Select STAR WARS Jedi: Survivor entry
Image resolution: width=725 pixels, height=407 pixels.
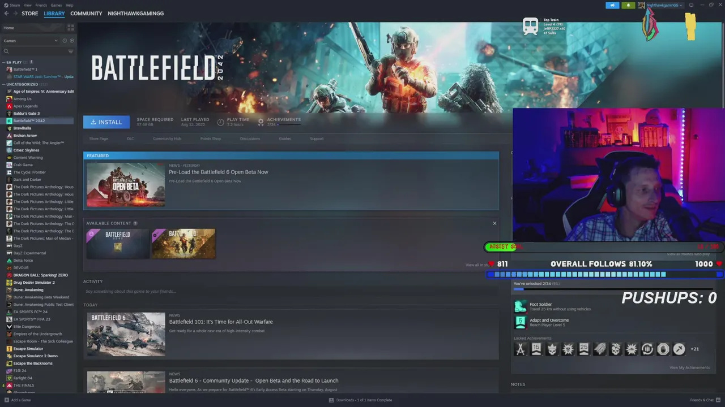[39, 77]
